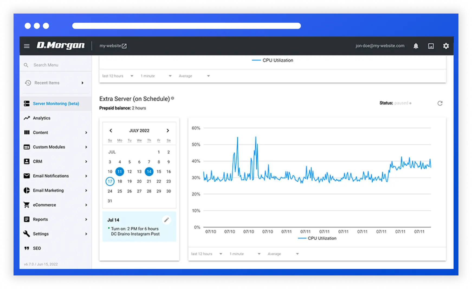Open top chart 'Average' dropdown

click(194, 76)
